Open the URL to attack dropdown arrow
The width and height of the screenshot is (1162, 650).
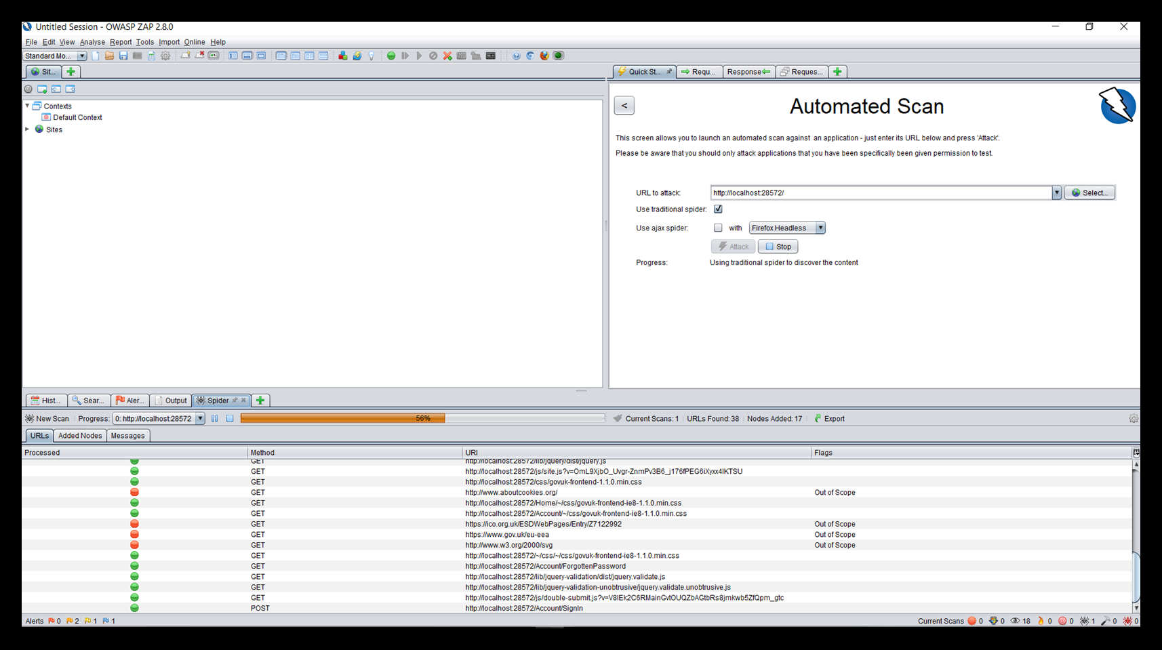[1056, 192]
